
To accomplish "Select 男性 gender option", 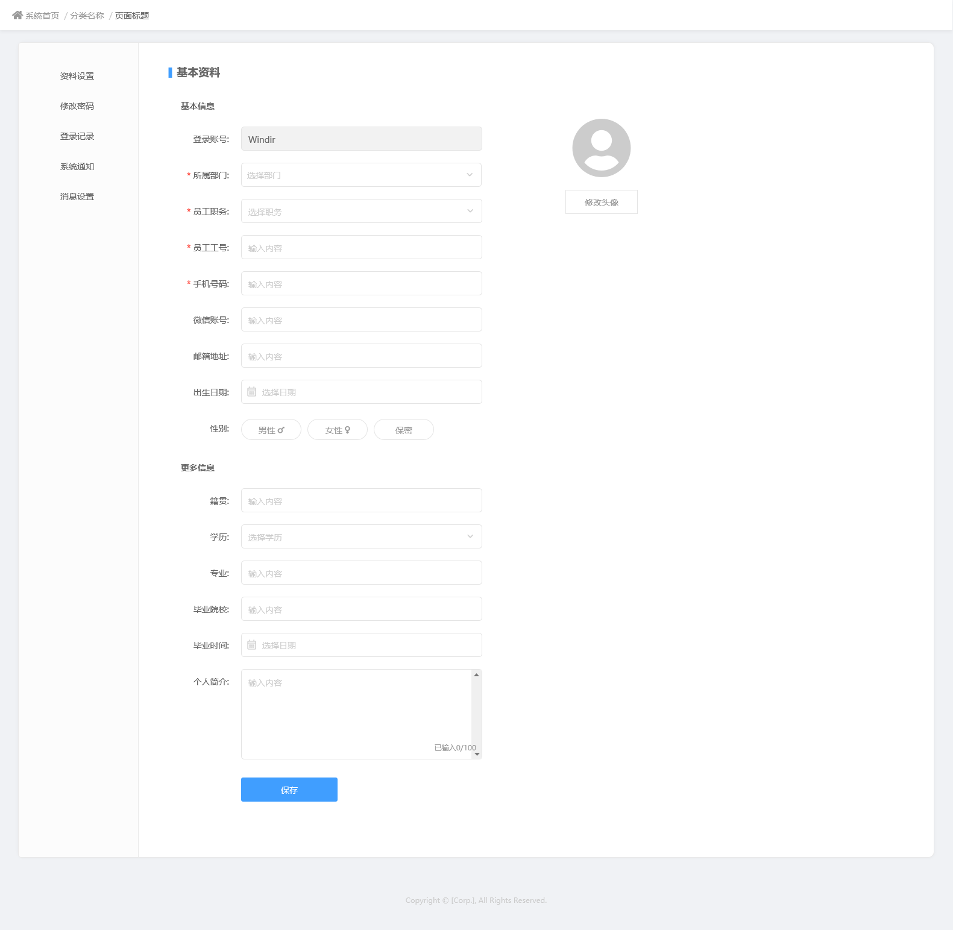I will [271, 430].
